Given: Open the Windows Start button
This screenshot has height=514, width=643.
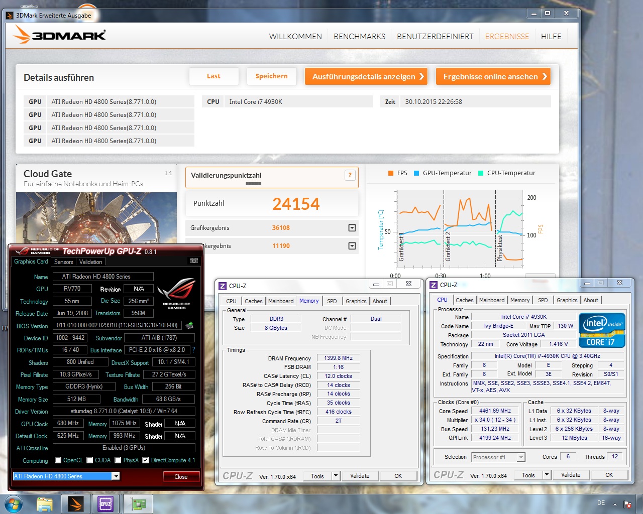Looking at the screenshot, I should click(13, 503).
